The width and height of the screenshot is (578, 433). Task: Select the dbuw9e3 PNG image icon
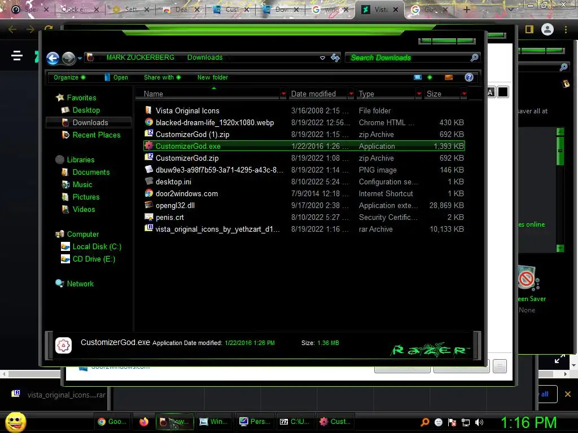tap(148, 169)
